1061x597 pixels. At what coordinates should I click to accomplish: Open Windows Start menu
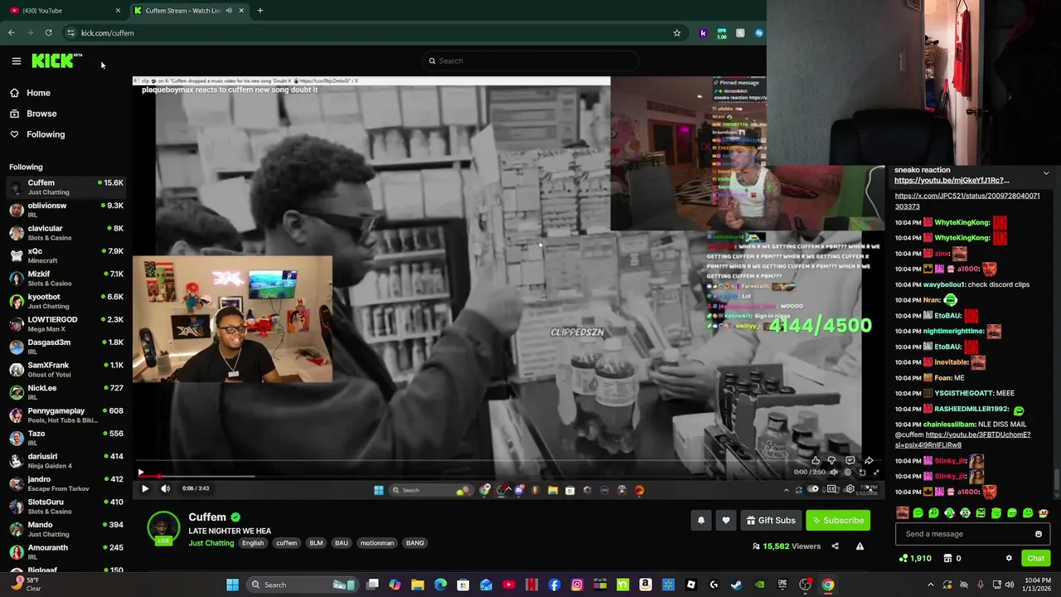pyautogui.click(x=233, y=585)
